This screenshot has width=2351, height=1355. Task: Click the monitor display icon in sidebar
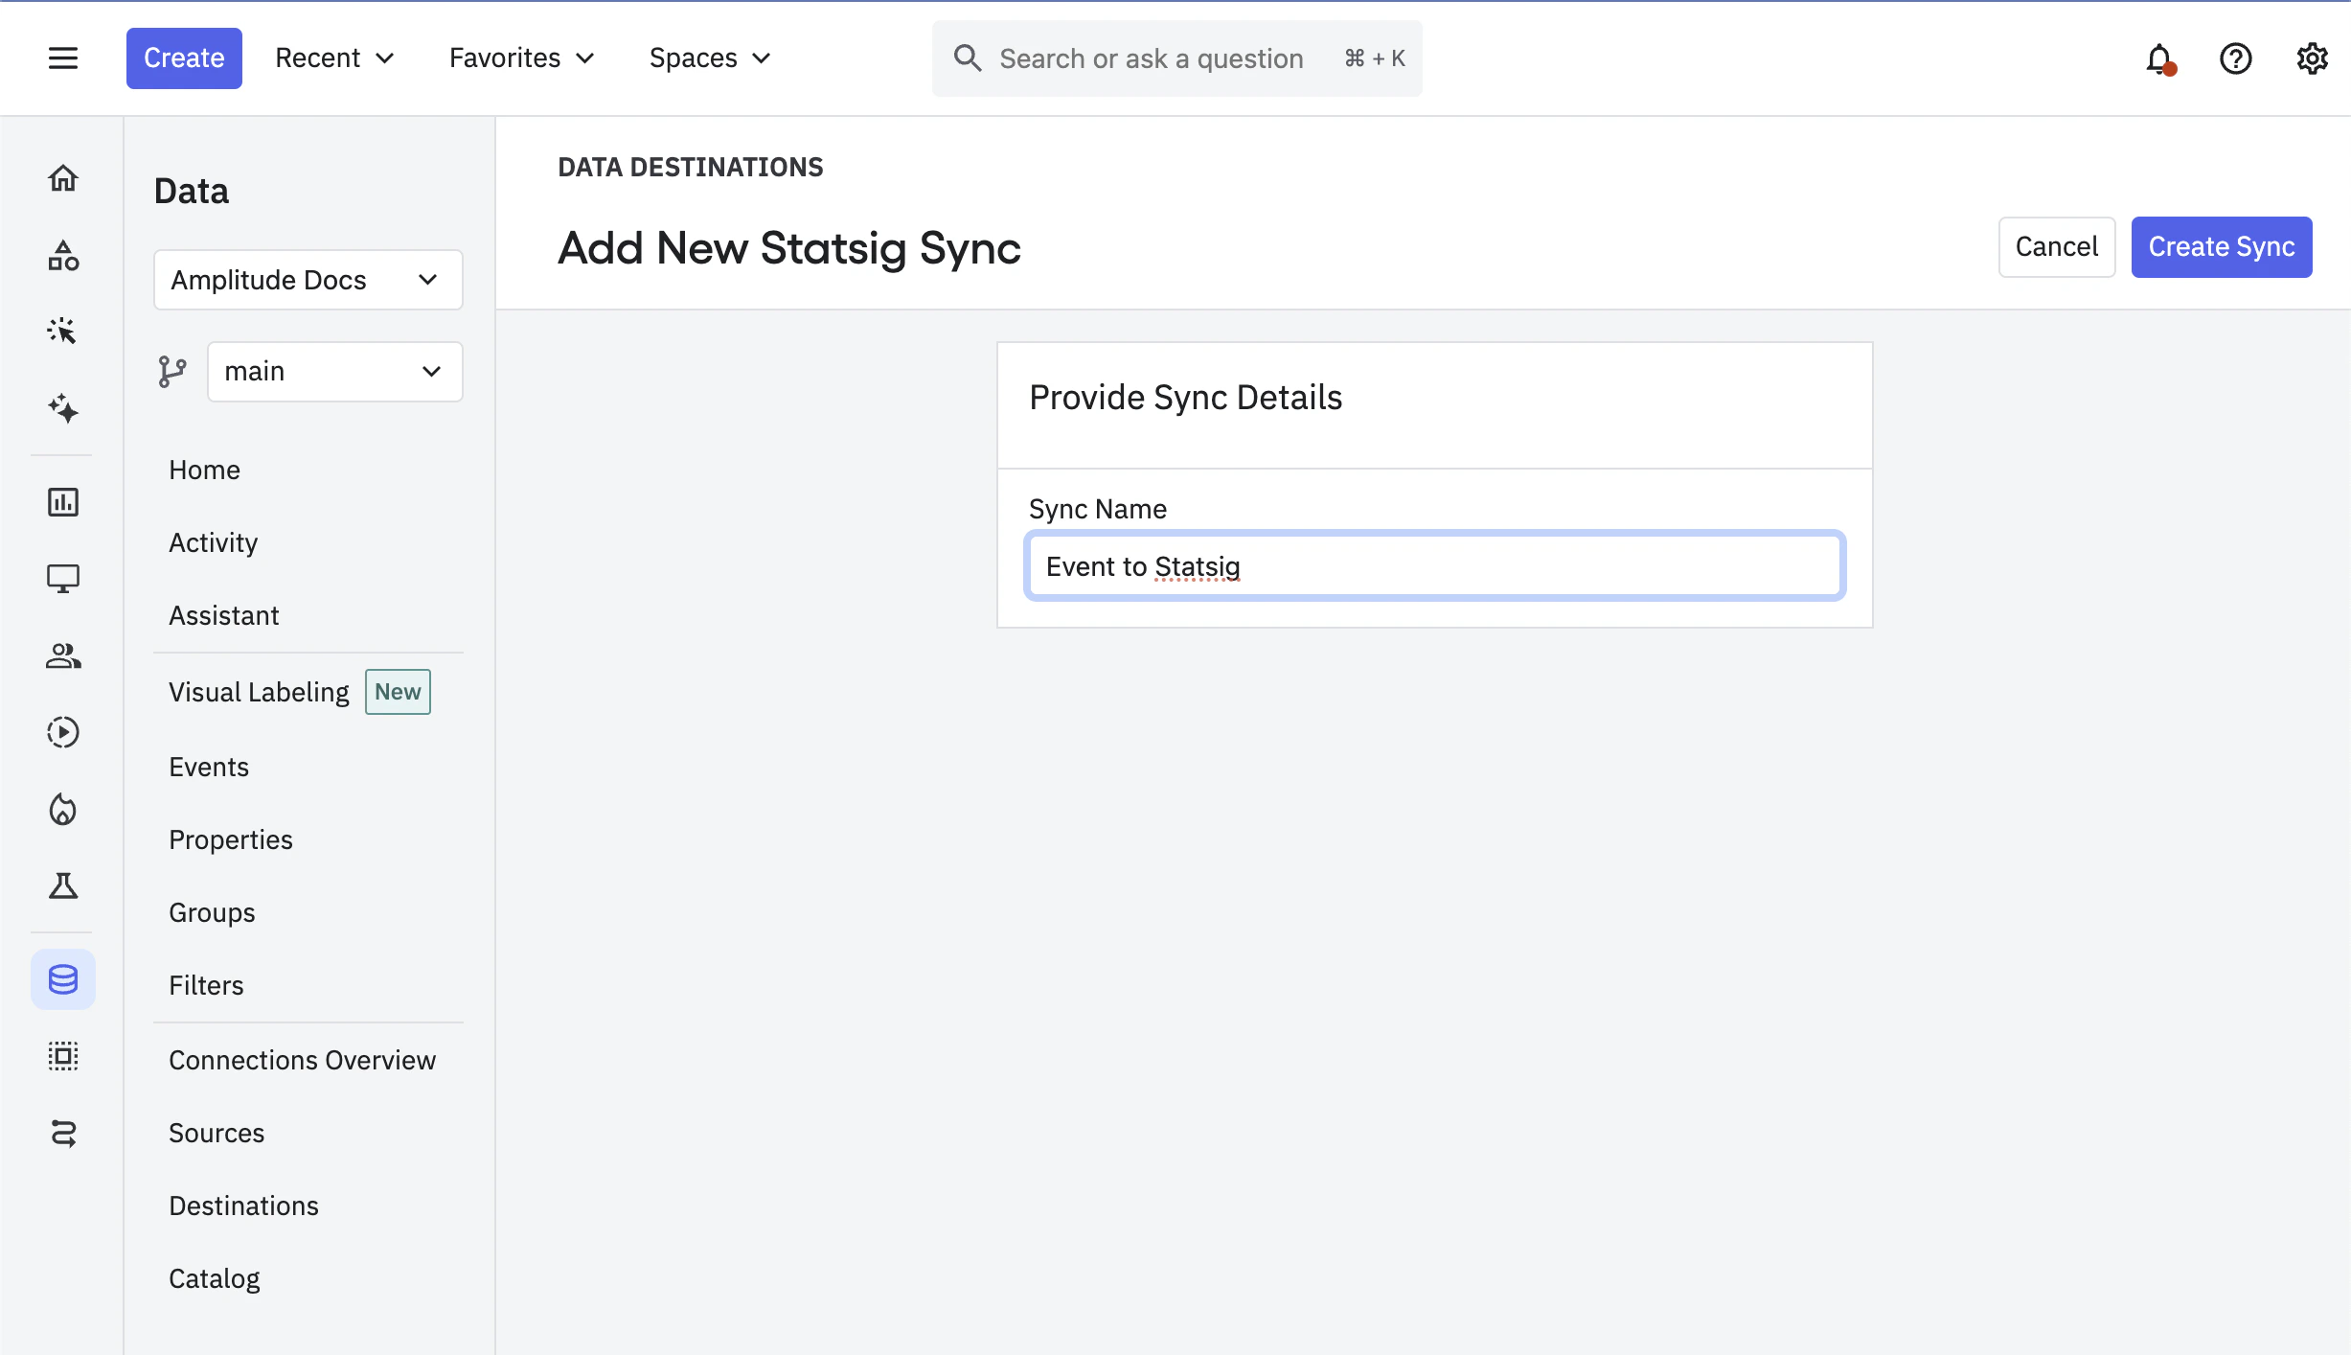click(x=62, y=578)
